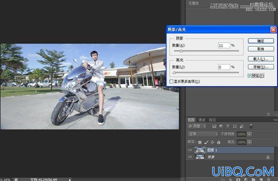Hide the 背景 layer eye
The height and width of the screenshot is (181, 278).
190,157
